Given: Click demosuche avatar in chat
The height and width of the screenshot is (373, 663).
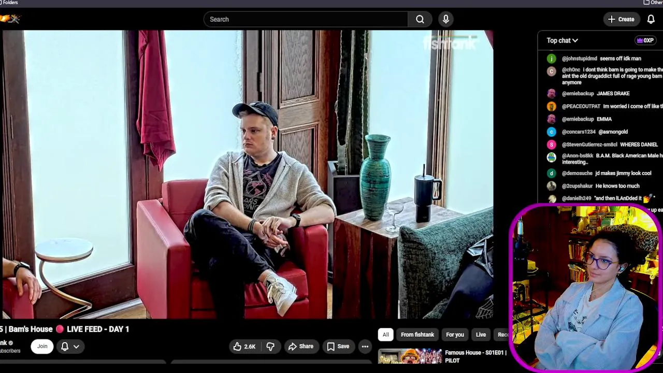Looking at the screenshot, I should [551, 173].
